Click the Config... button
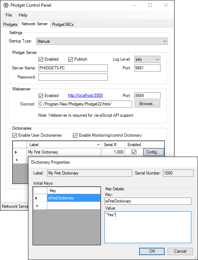Viewport: 198px width, 260px height. [153, 152]
